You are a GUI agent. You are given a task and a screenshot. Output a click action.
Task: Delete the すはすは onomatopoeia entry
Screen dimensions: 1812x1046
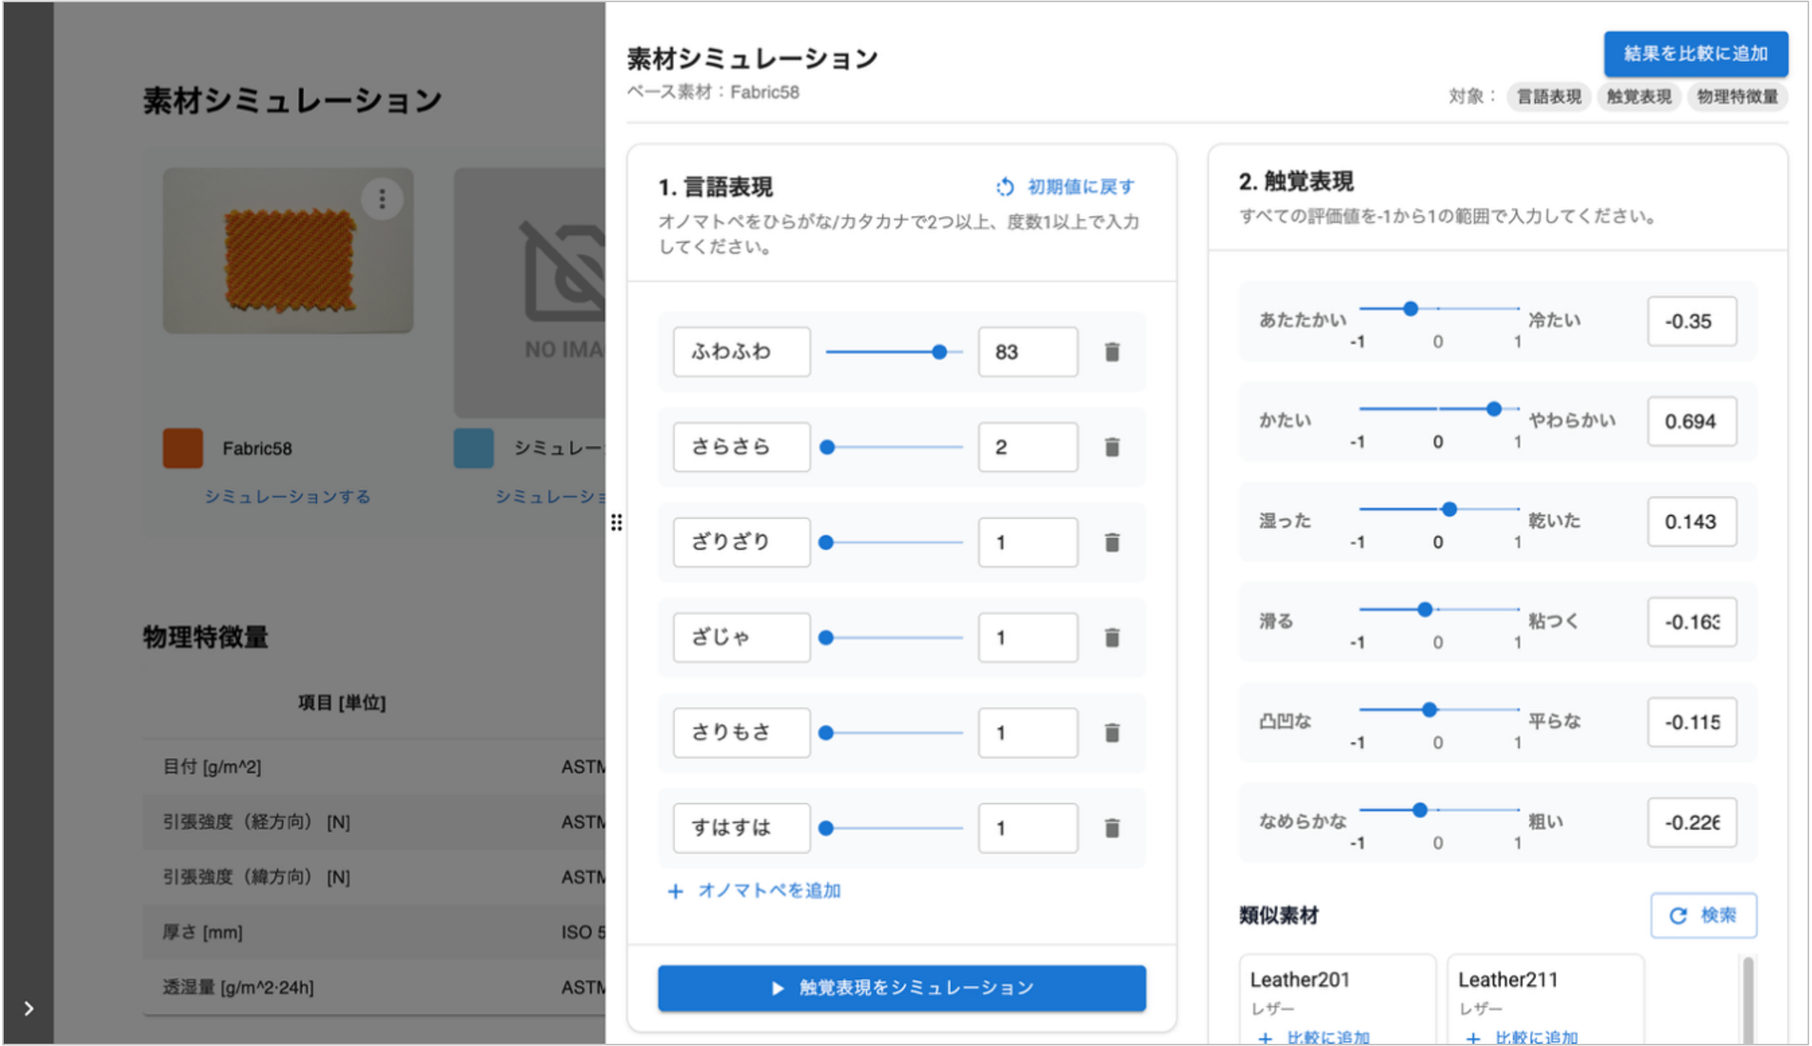click(1112, 827)
